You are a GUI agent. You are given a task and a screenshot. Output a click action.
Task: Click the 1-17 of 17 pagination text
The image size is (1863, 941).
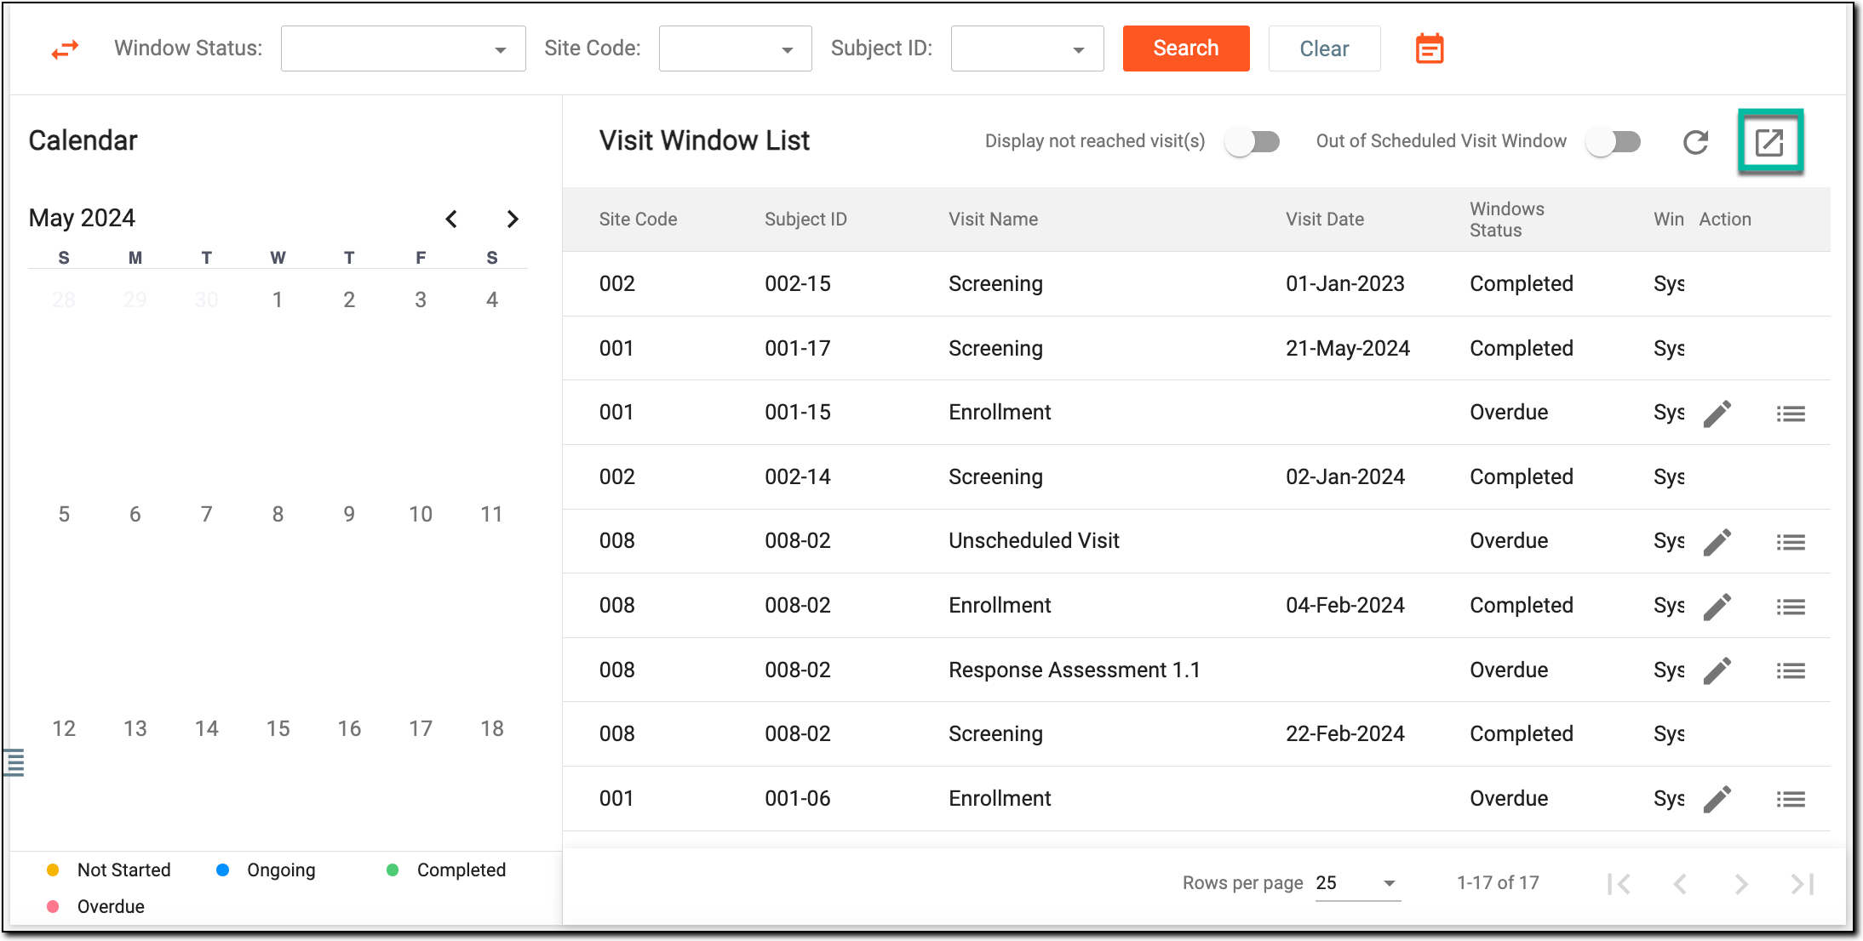(1498, 883)
